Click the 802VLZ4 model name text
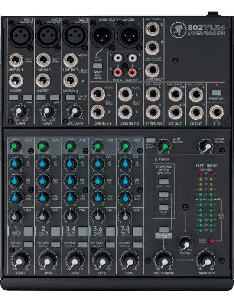Image resolution: width=234 pixels, height=303 pixels. click(x=207, y=27)
